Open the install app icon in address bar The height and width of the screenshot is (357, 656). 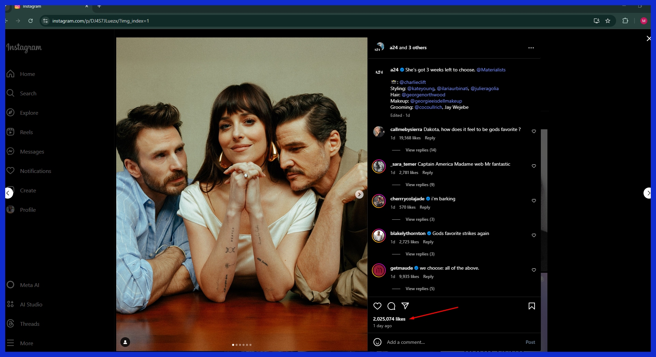pyautogui.click(x=597, y=21)
